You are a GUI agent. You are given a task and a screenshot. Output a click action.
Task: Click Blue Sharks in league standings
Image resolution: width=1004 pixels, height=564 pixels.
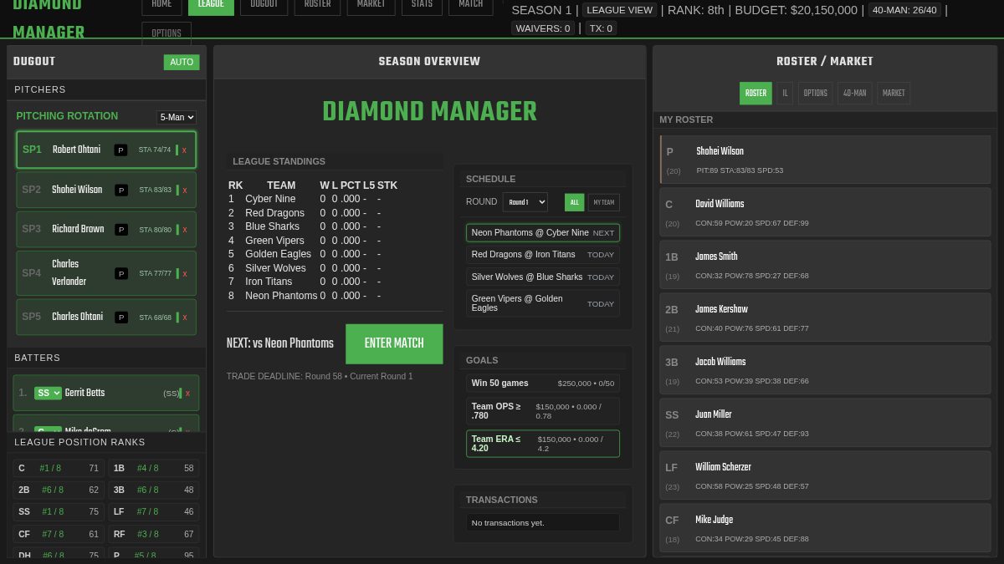(272, 227)
